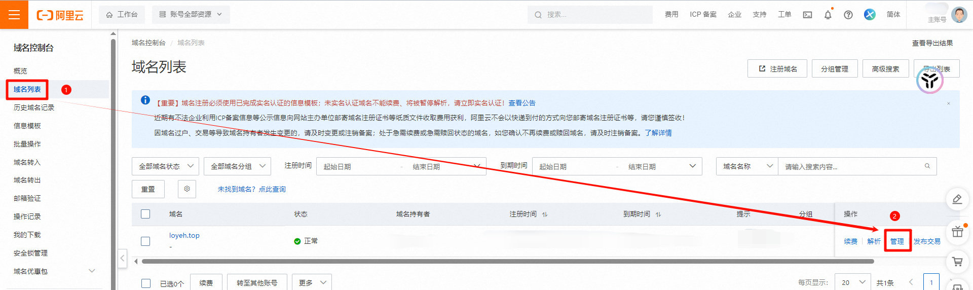Select 域名列表 in the sidebar

coord(27,89)
